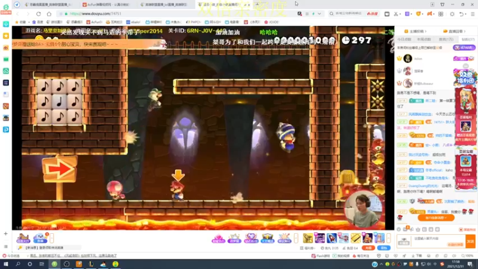Click the sun-shaped toolbar icon
This screenshot has height=269, width=478.
click(x=452, y=14)
